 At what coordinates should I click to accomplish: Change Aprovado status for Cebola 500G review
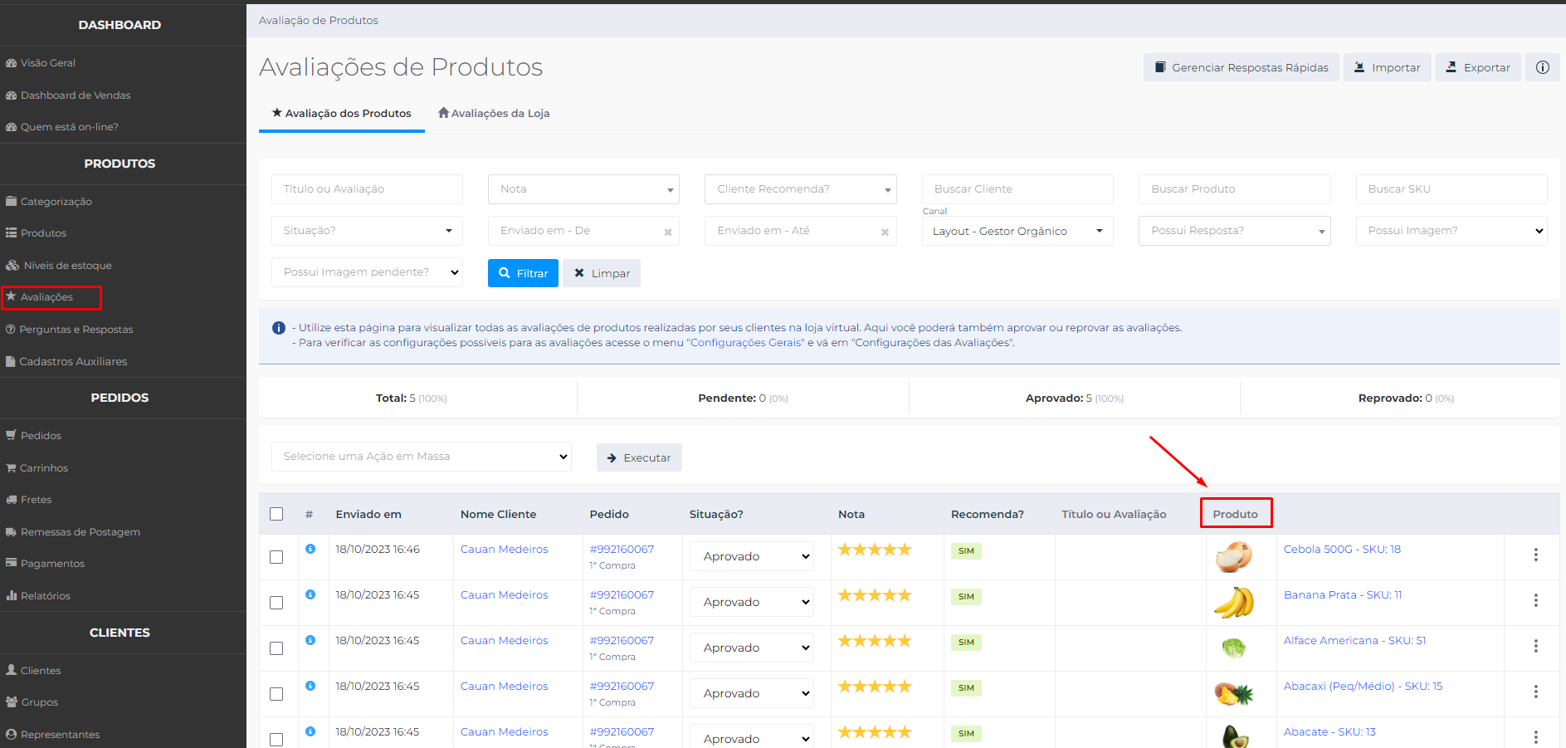click(751, 556)
